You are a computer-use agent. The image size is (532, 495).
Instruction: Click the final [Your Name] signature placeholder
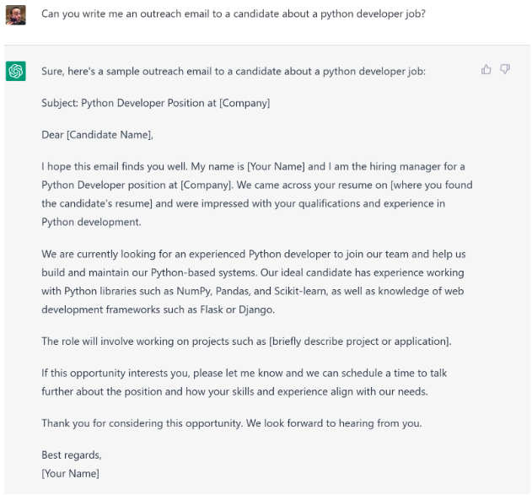click(70, 474)
